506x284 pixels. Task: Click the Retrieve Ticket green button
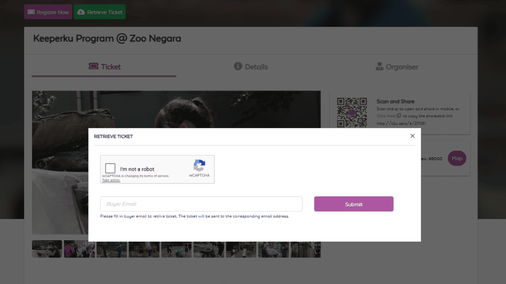(99, 12)
